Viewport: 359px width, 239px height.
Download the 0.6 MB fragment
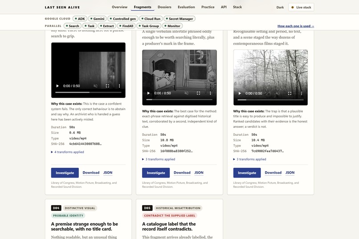[91, 173]
